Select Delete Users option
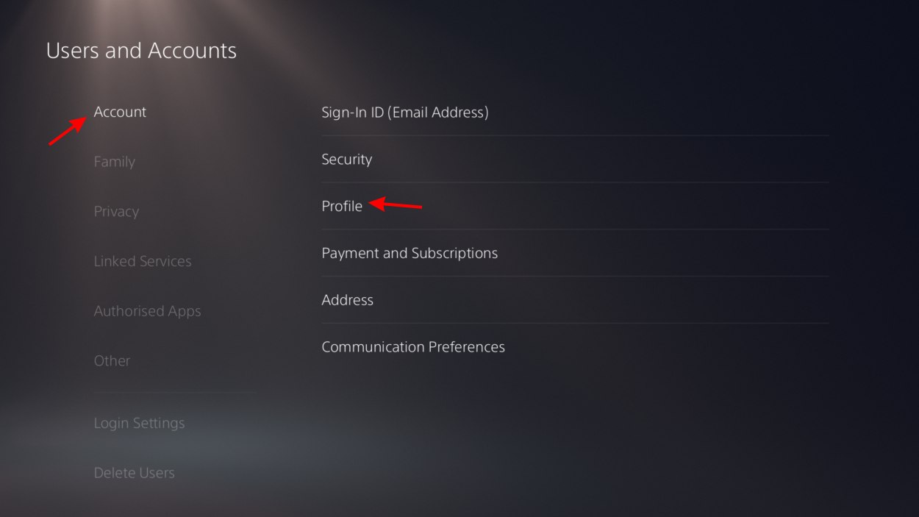The height and width of the screenshot is (517, 919). click(x=134, y=473)
